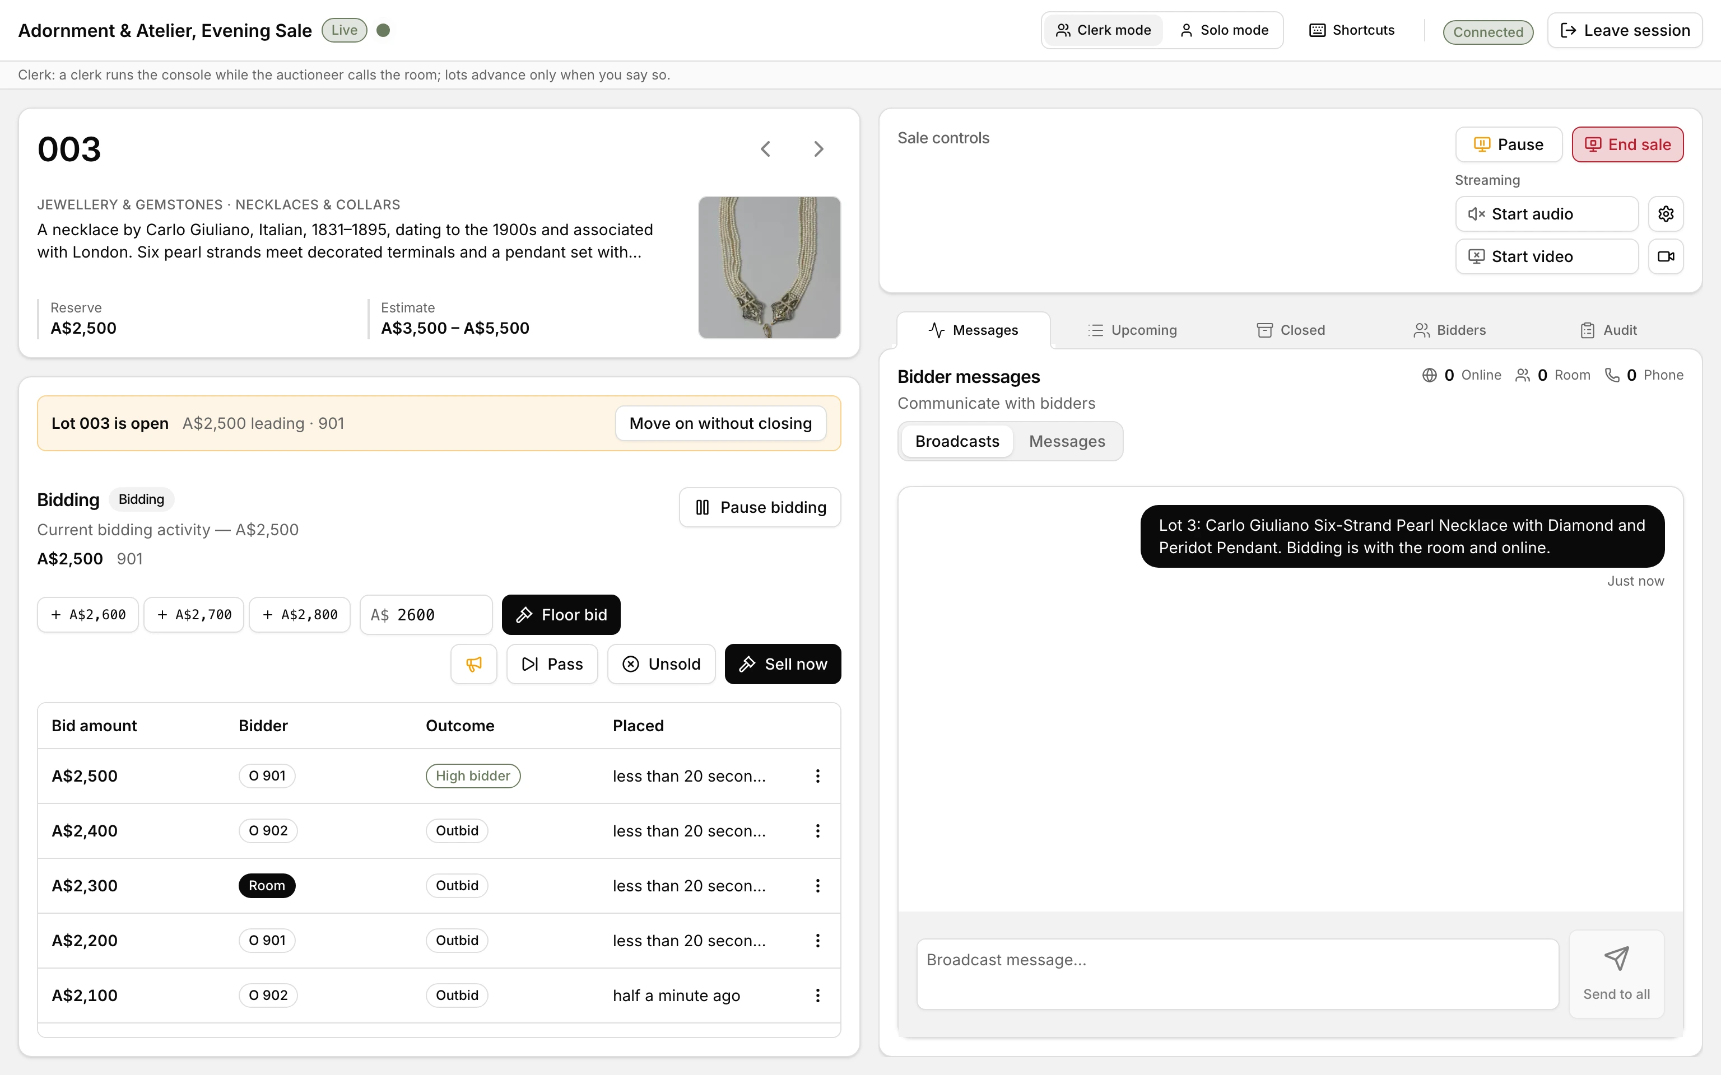Click the Broadcast message text field
This screenshot has width=1721, height=1075.
pyautogui.click(x=1238, y=974)
